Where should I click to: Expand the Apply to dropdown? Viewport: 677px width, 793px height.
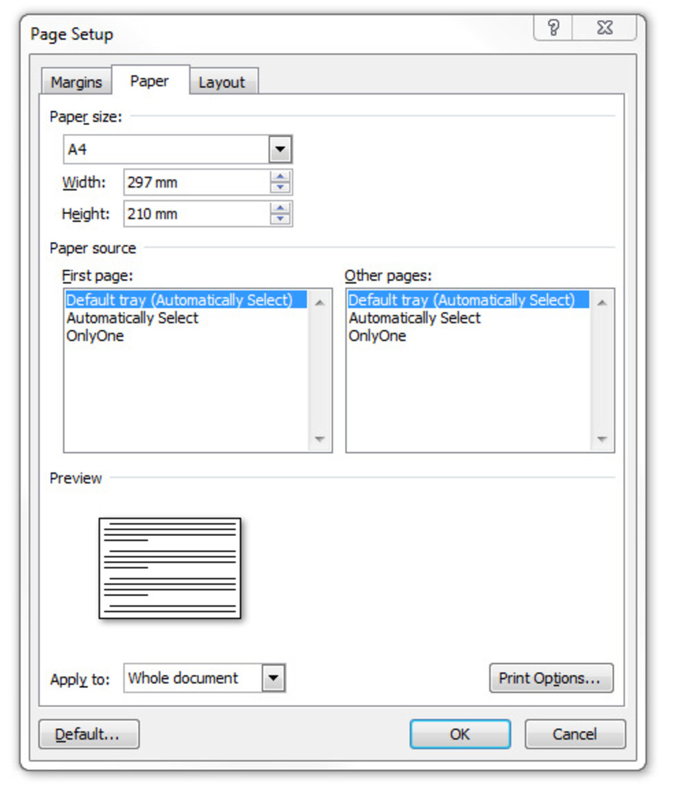coord(274,678)
